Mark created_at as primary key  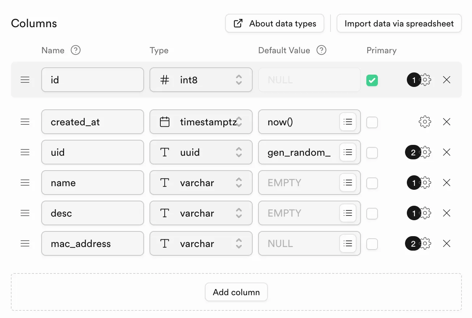click(x=372, y=122)
